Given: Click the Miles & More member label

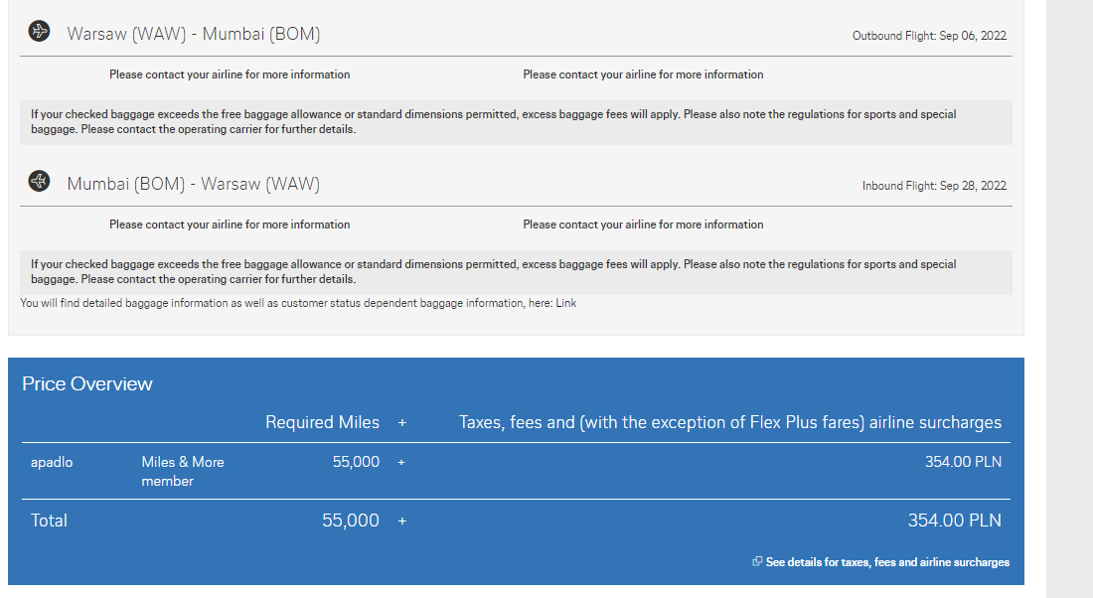Looking at the screenshot, I should (183, 471).
